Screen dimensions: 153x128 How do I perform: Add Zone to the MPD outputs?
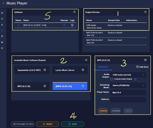(142, 67)
